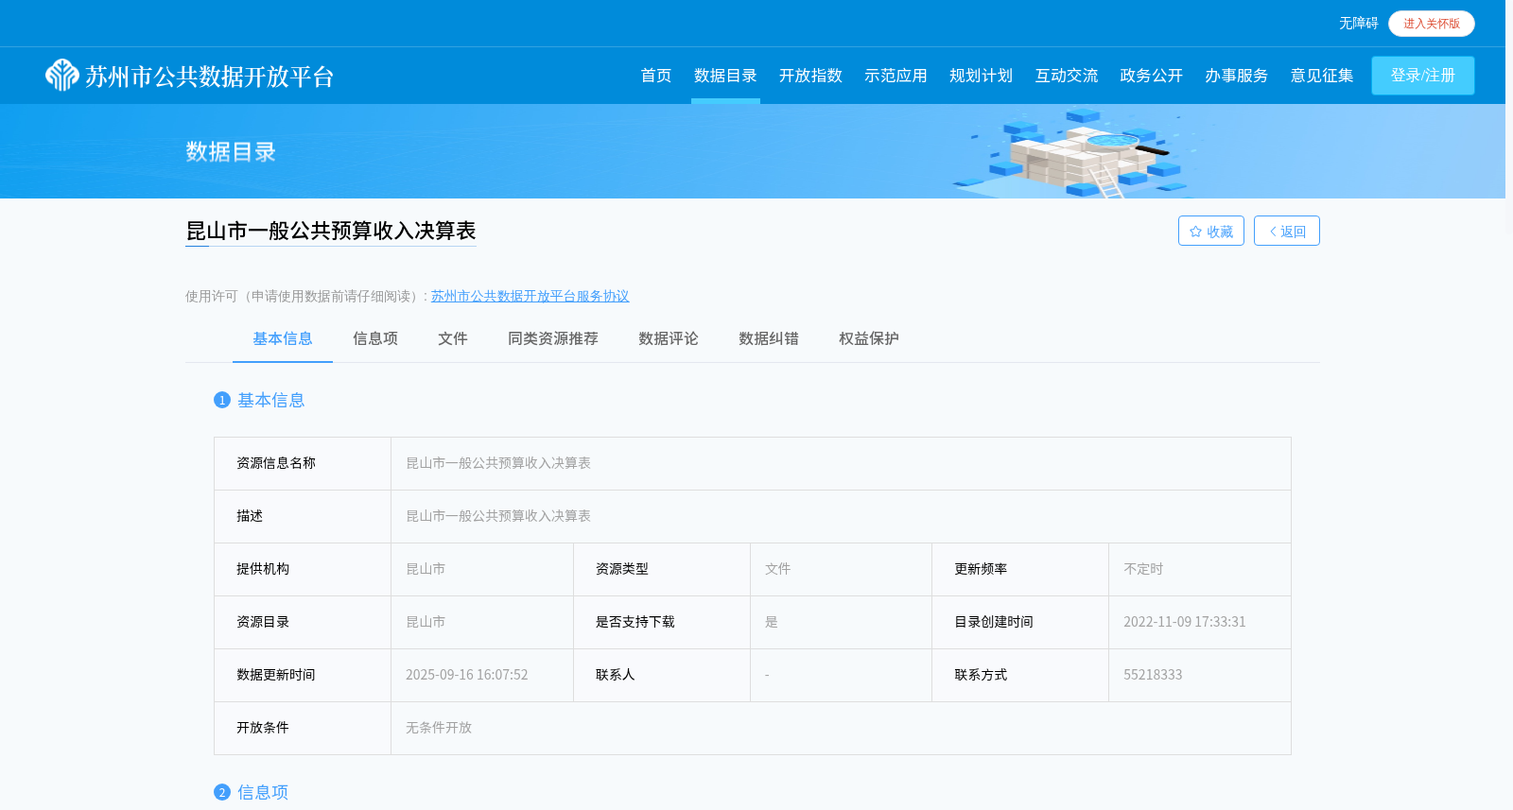The height and width of the screenshot is (810, 1513).
Task: Open the 数据目录 navigation item
Action: point(725,76)
